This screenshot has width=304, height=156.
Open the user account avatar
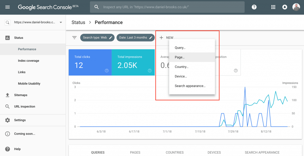(296, 7)
